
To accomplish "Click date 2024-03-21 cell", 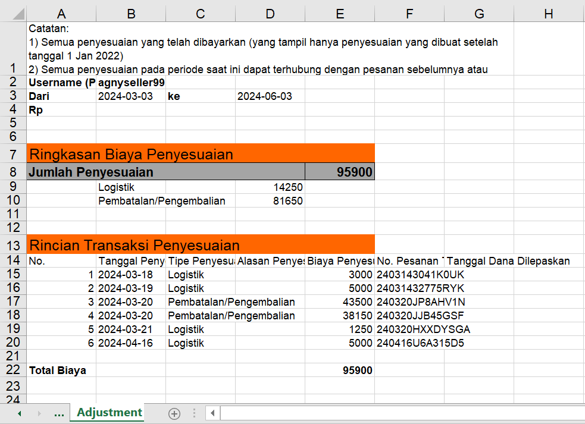I will pyautogui.click(x=131, y=329).
